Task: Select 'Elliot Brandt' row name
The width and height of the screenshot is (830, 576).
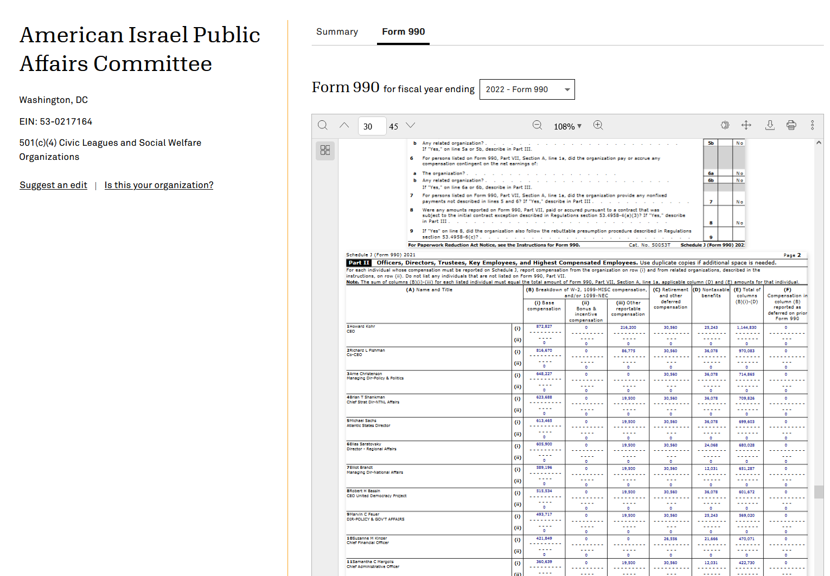Action: (361, 467)
